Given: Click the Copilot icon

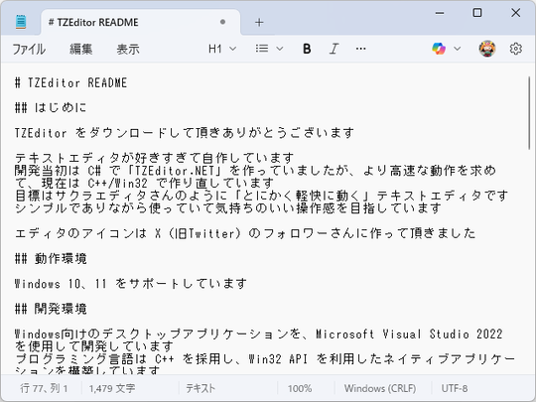Looking at the screenshot, I should 439,49.
